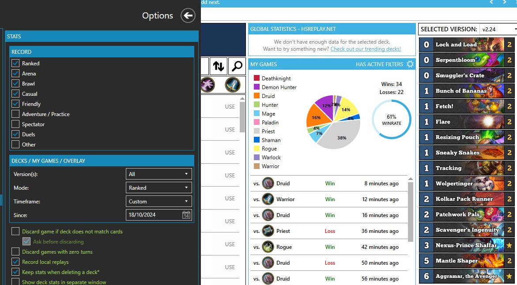This screenshot has width=517, height=285.
Task: Open the Timeframe dropdown set to Custom
Action: (x=158, y=201)
